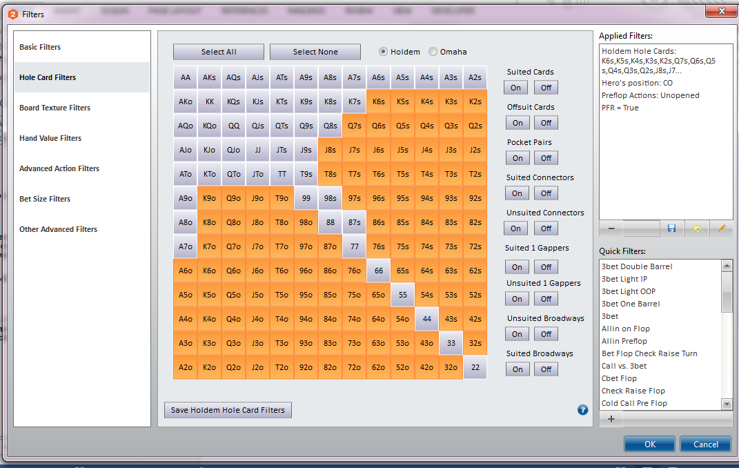Select quick filter Check Raise Flop

(x=633, y=391)
